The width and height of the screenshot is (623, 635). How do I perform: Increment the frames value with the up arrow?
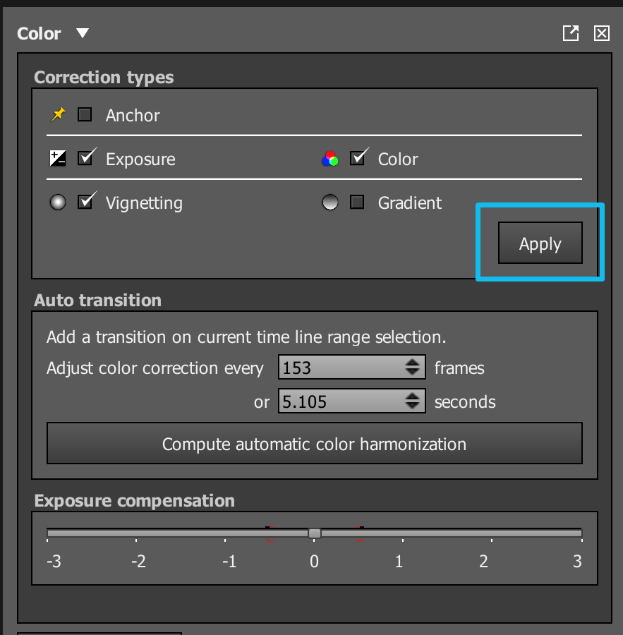coord(413,362)
